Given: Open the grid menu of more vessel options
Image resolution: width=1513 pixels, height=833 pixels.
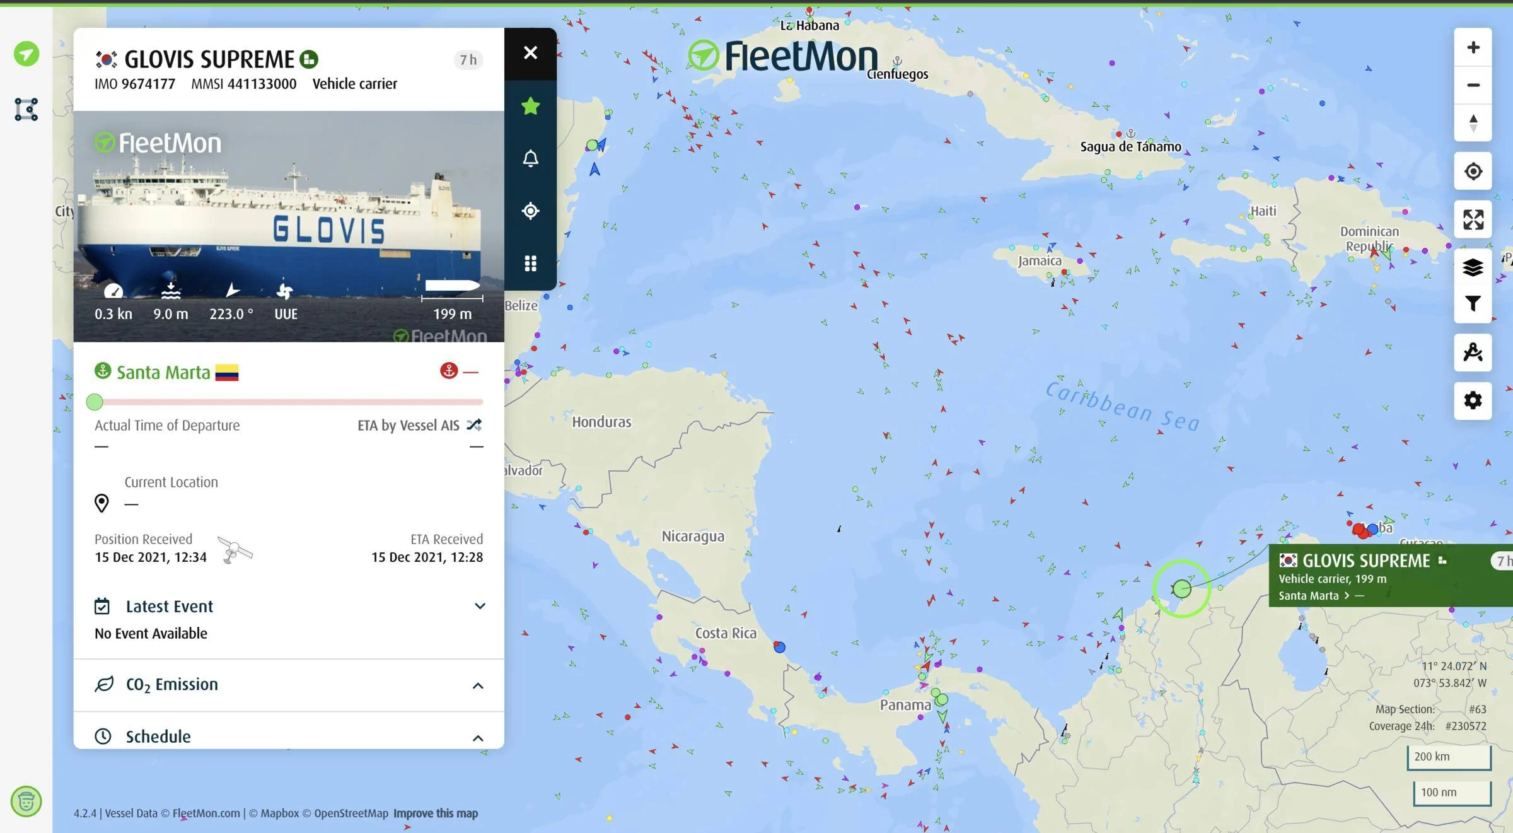Looking at the screenshot, I should click(530, 264).
